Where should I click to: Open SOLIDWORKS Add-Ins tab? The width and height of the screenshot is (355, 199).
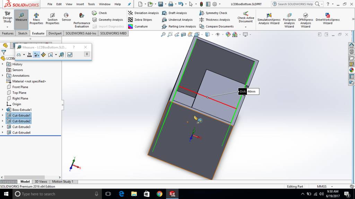tap(81, 34)
